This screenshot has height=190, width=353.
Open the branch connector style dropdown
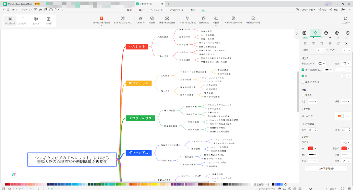point(345,142)
